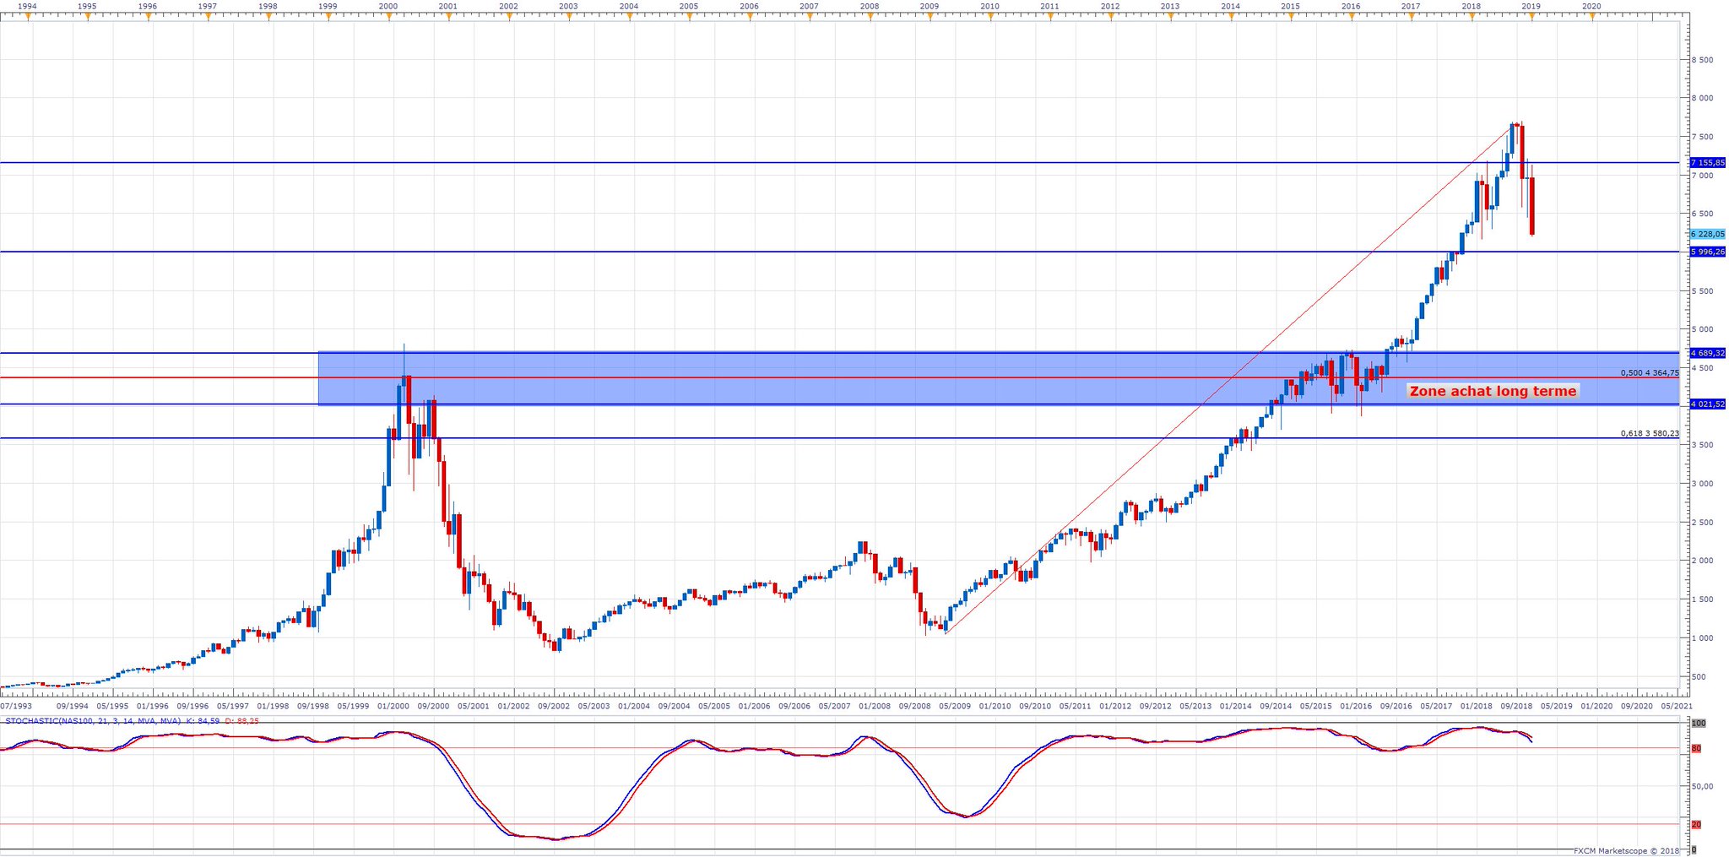Select the 2003 year label on top axis
Image resolution: width=1729 pixels, height=857 pixels.
(x=568, y=6)
